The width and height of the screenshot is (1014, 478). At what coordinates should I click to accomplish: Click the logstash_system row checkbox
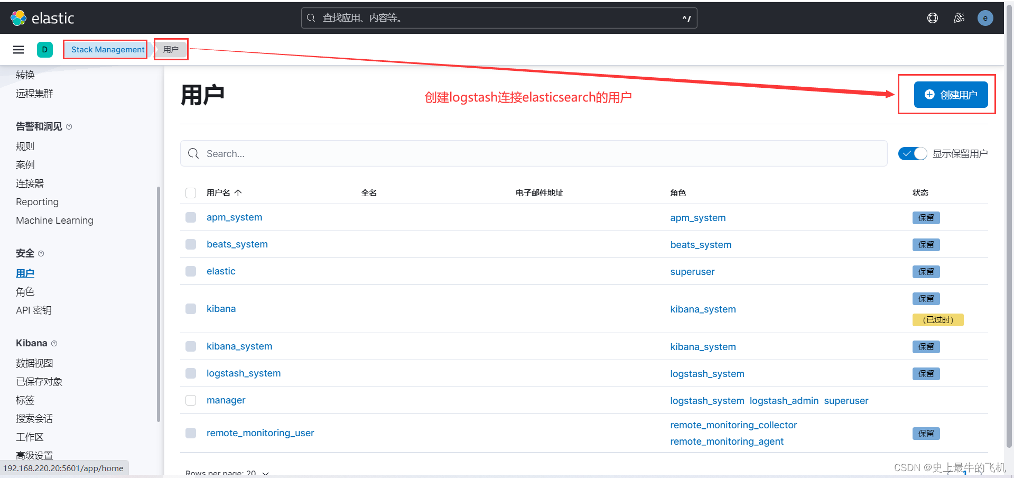coord(191,373)
